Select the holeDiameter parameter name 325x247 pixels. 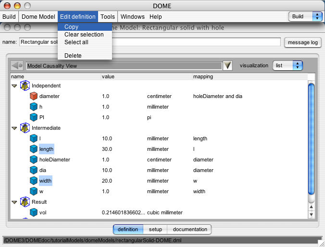(x=55, y=160)
